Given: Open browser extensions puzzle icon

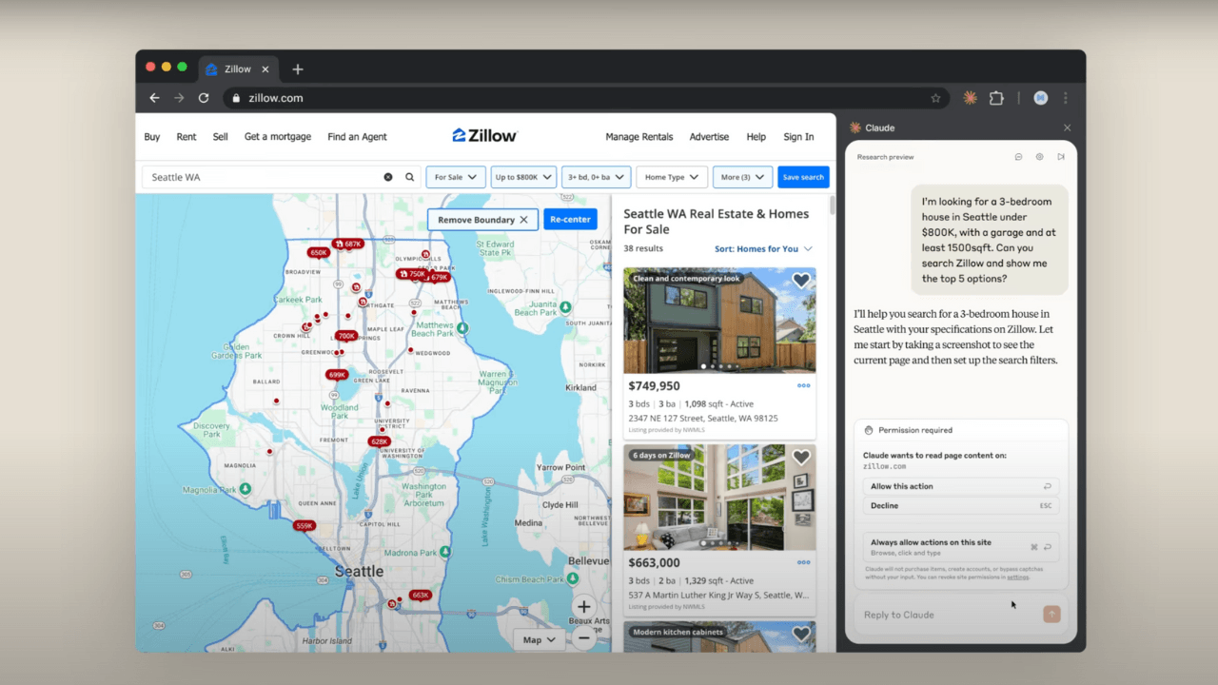Looking at the screenshot, I should (996, 98).
